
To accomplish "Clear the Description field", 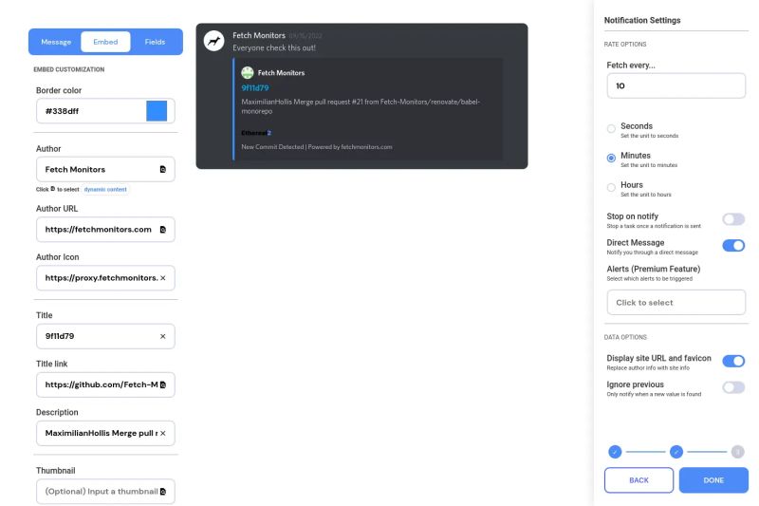I will [x=162, y=433].
